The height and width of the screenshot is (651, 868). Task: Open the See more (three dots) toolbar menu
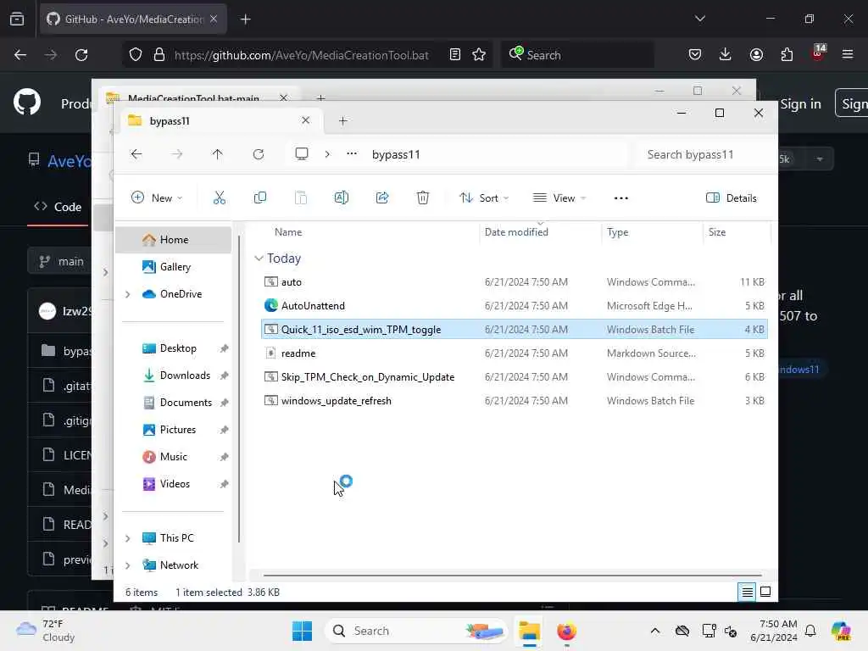[x=621, y=198]
